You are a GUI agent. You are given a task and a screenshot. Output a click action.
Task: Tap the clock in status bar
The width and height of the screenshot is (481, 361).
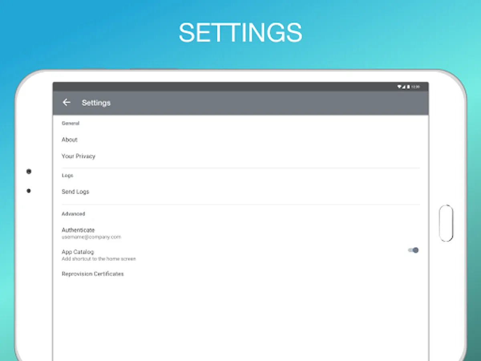click(x=416, y=87)
